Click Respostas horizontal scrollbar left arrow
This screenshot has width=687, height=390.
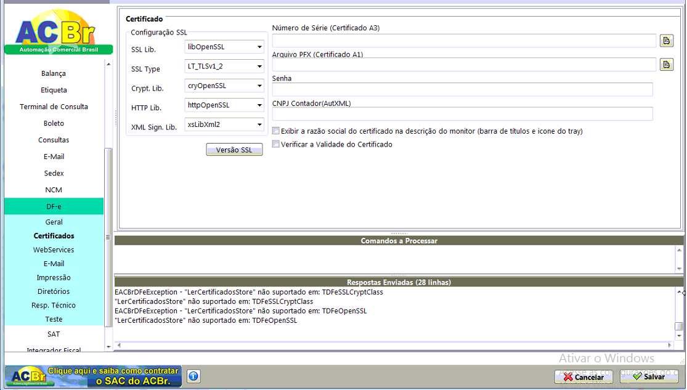click(119, 345)
